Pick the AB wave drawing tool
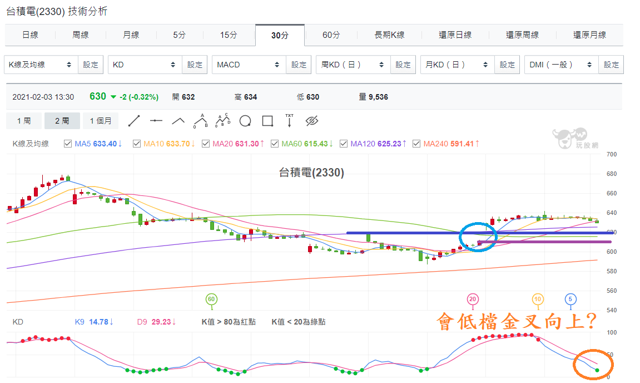Image resolution: width=640 pixels, height=383 pixels. (x=200, y=121)
